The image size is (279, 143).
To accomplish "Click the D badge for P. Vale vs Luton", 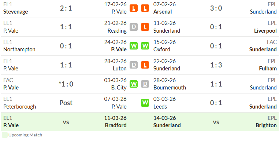I will coord(134,65).
